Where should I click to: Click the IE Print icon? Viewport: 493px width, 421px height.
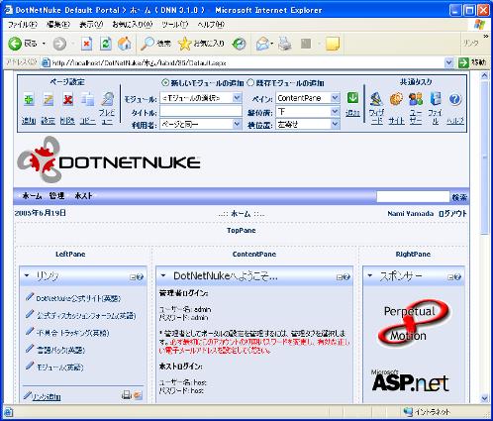point(284,44)
